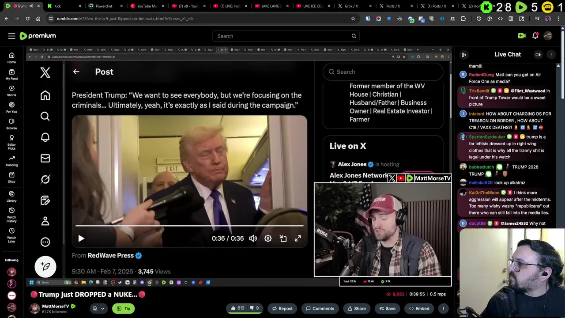Click the Tip button
This screenshot has height=318, width=565.
point(123,309)
